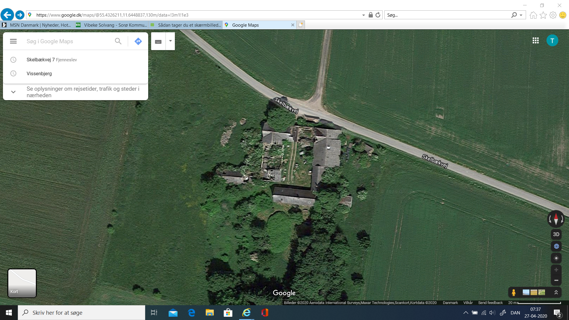Switch to MSN Danmark tab

pos(37,25)
